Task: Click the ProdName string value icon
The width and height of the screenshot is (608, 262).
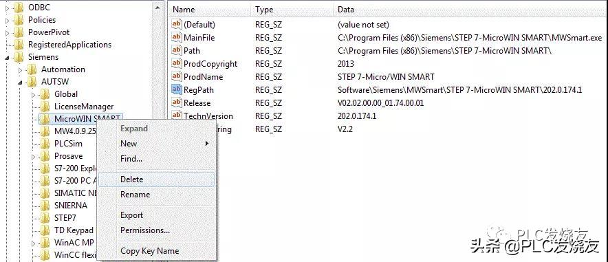Action: click(x=177, y=77)
